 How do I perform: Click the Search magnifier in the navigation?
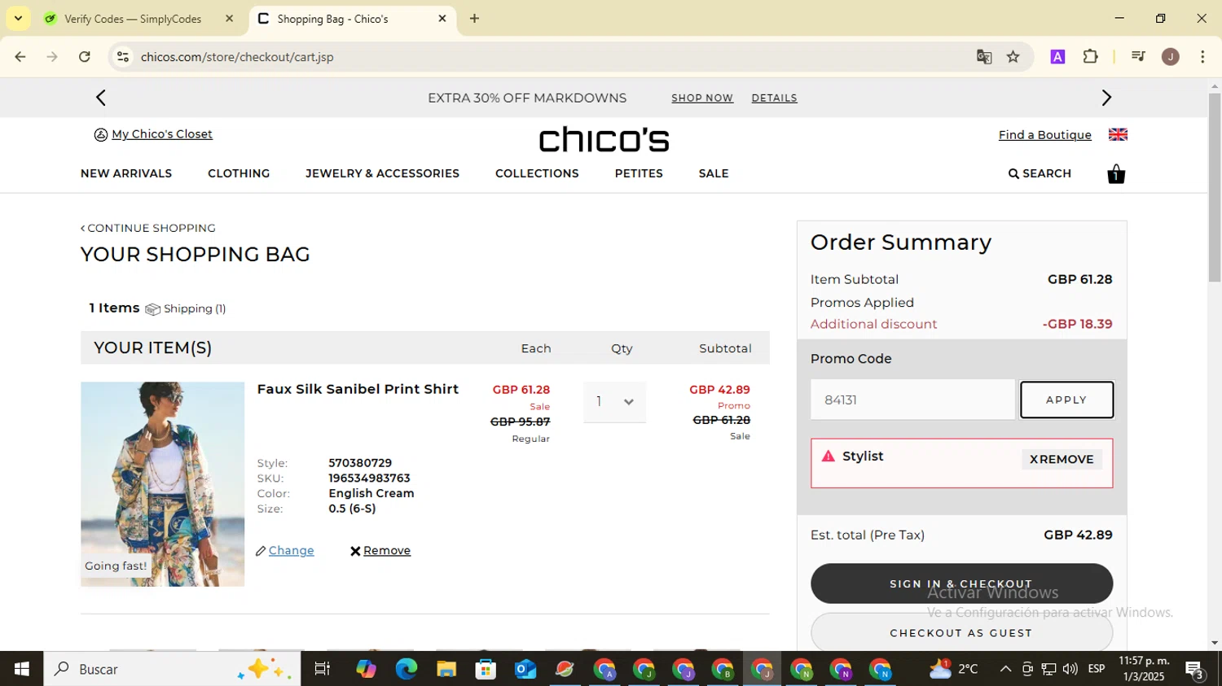pos(1013,173)
